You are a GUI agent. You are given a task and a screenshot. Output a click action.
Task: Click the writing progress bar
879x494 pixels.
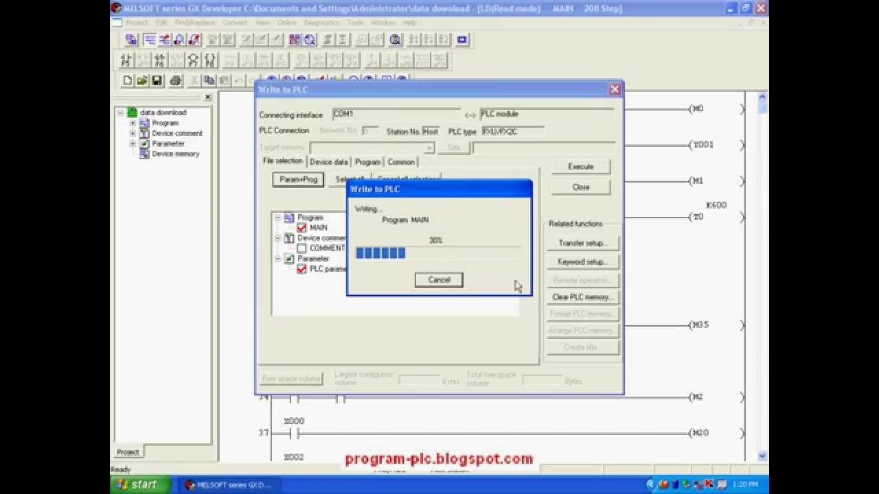438,253
